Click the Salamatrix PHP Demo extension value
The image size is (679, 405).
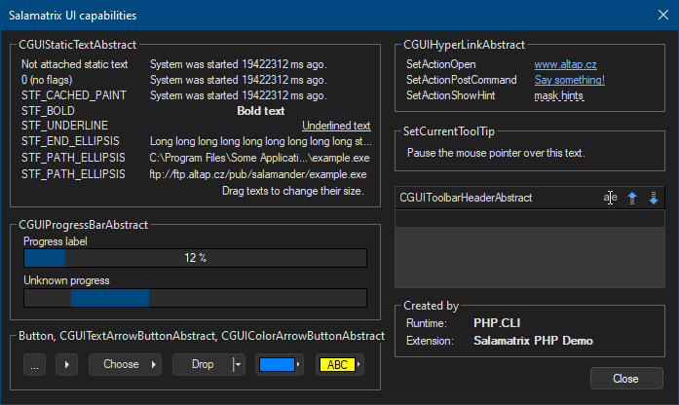coord(533,341)
